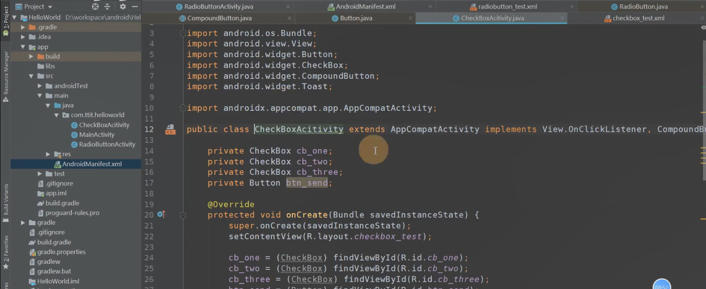The image size is (706, 289).
Task: Collapse the src folder
Action: (x=31, y=76)
